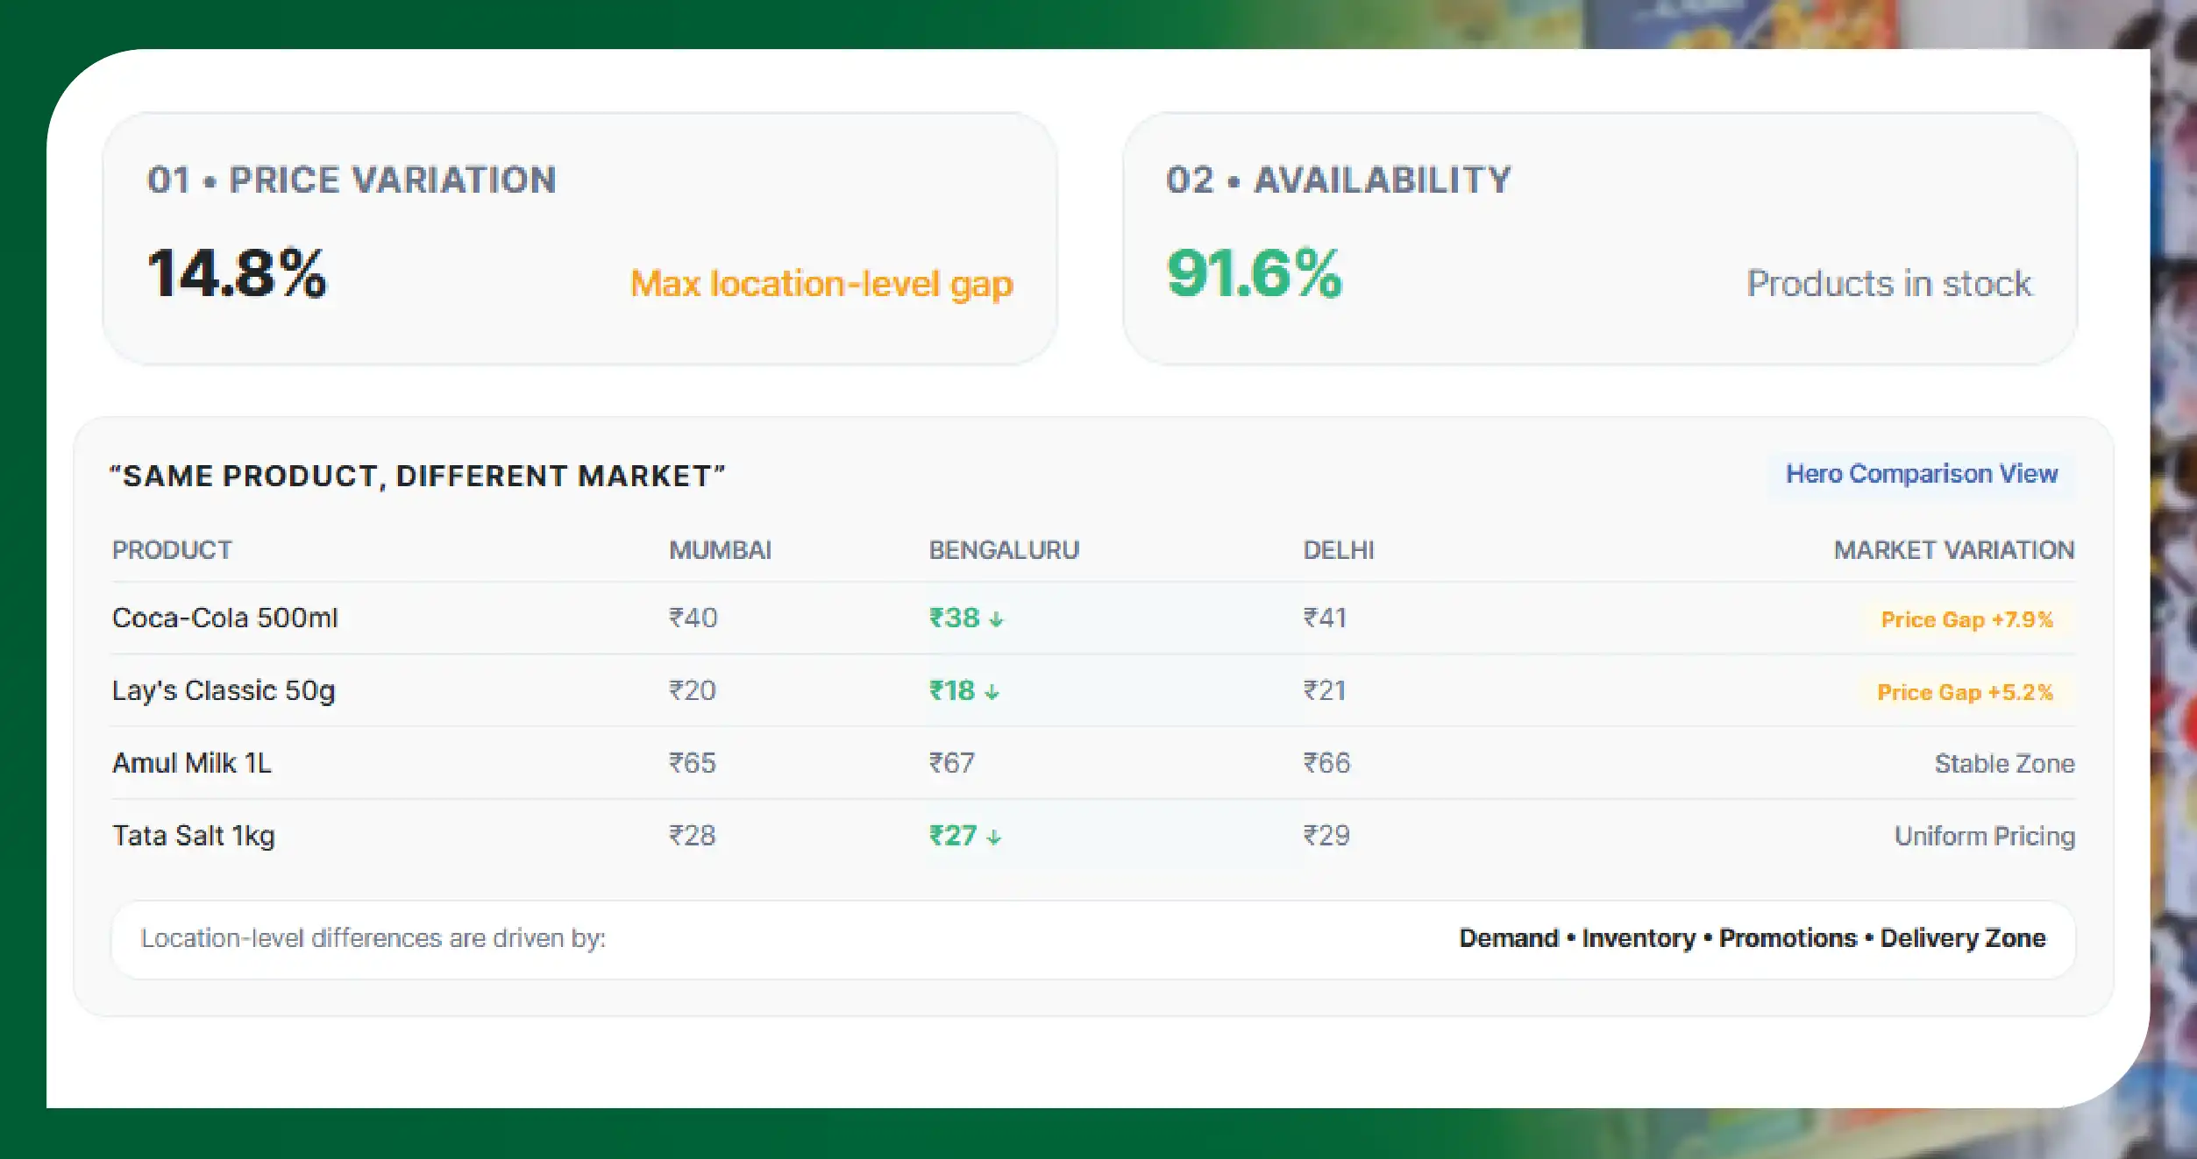The image size is (2197, 1159).
Task: Click the Inventory driver label
Action: [1639, 938]
